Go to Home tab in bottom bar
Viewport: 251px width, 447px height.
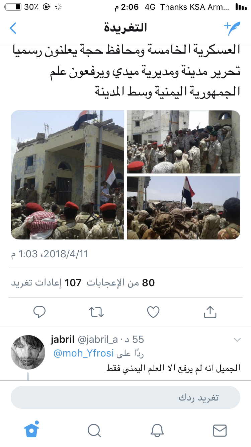pyautogui.click(x=31, y=429)
